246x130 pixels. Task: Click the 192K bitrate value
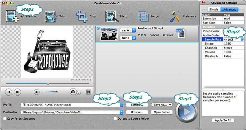pyautogui.click(x=227, y=43)
